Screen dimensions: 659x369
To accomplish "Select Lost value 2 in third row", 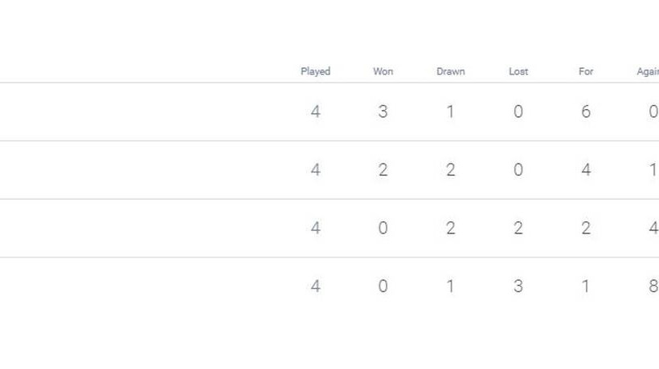I will click(x=518, y=228).
